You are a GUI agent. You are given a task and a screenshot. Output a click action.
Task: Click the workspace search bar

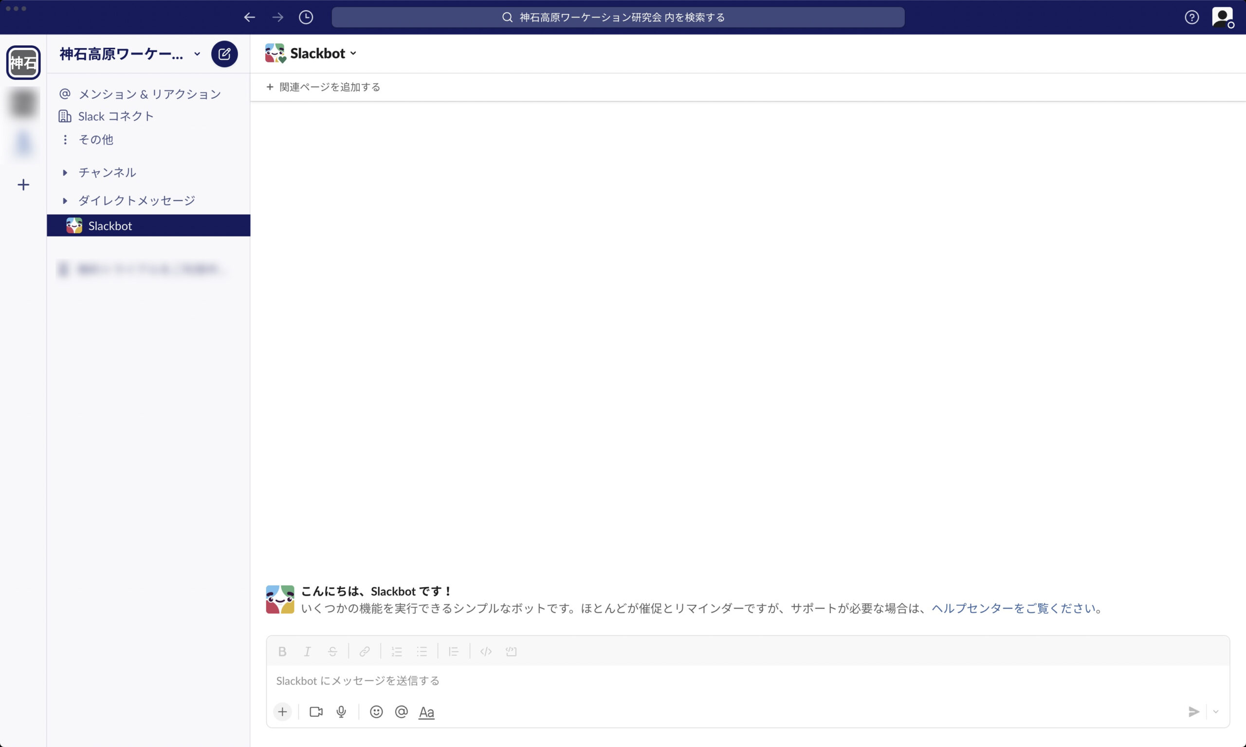click(618, 17)
